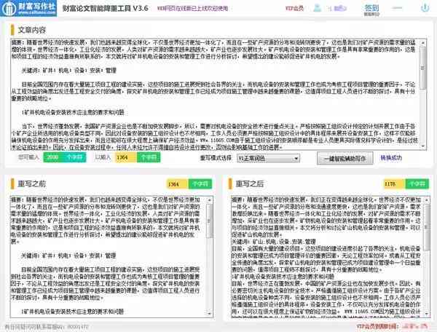The image size is (437, 332).
Task: Open the 重写模式选择 dropdown
Action: tap(268, 159)
